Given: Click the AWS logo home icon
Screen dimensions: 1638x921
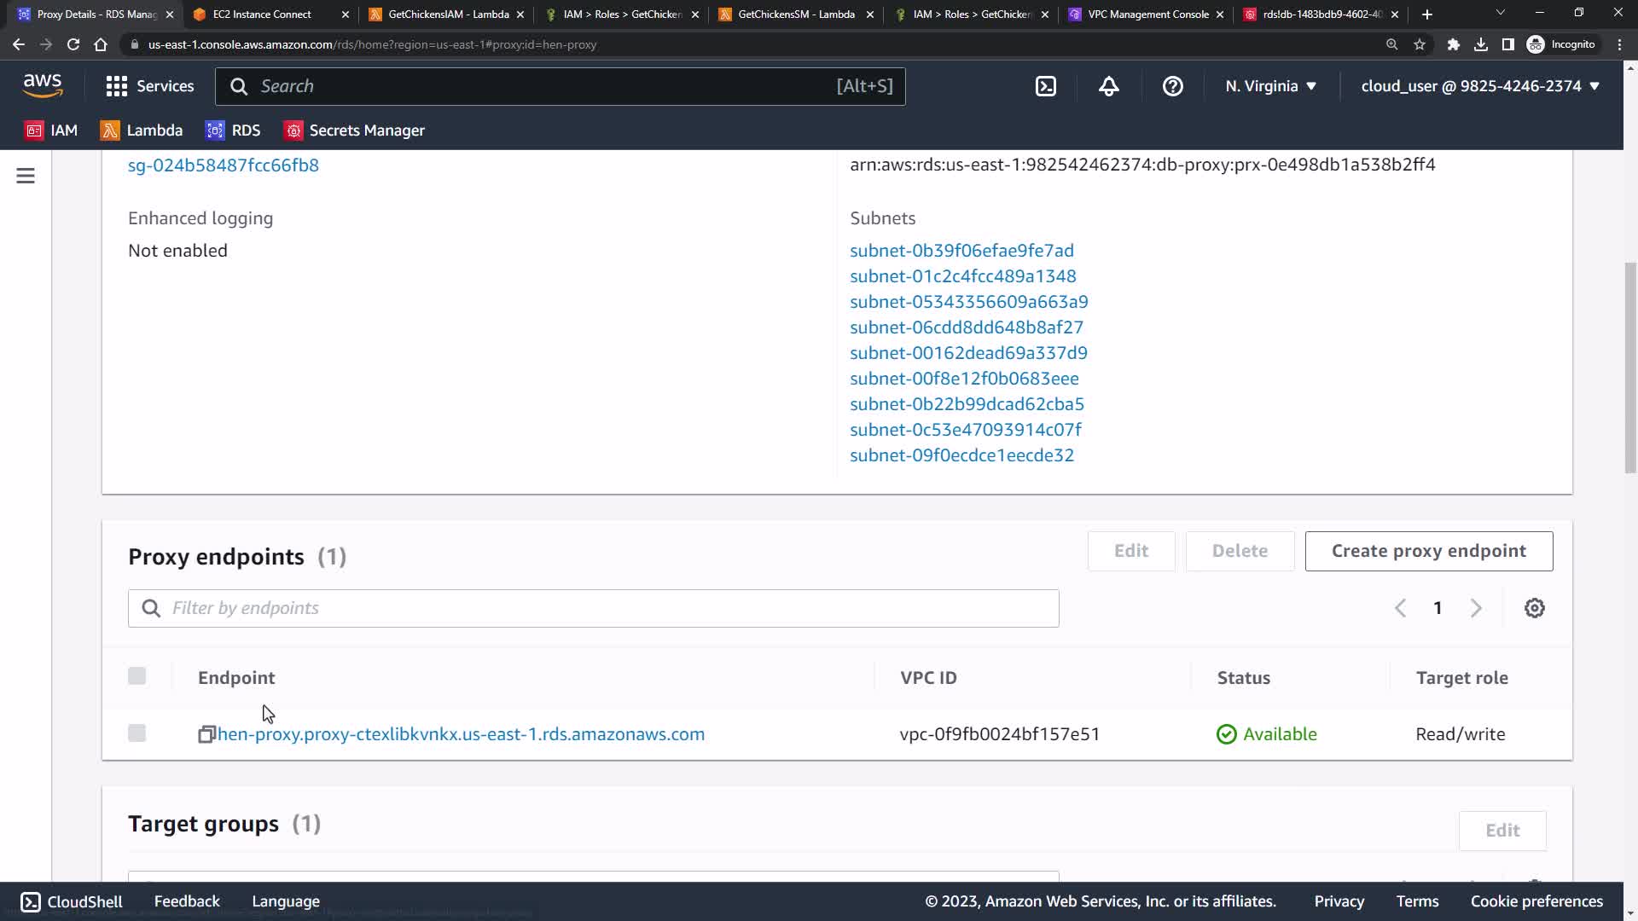Looking at the screenshot, I should point(43,85).
